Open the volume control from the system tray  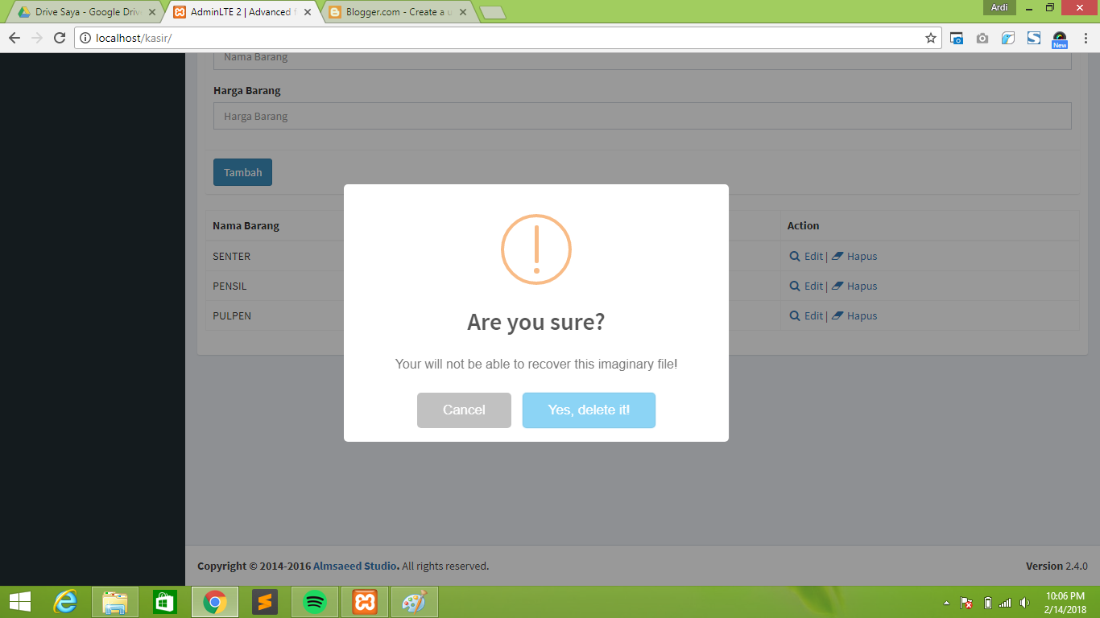point(1023,601)
